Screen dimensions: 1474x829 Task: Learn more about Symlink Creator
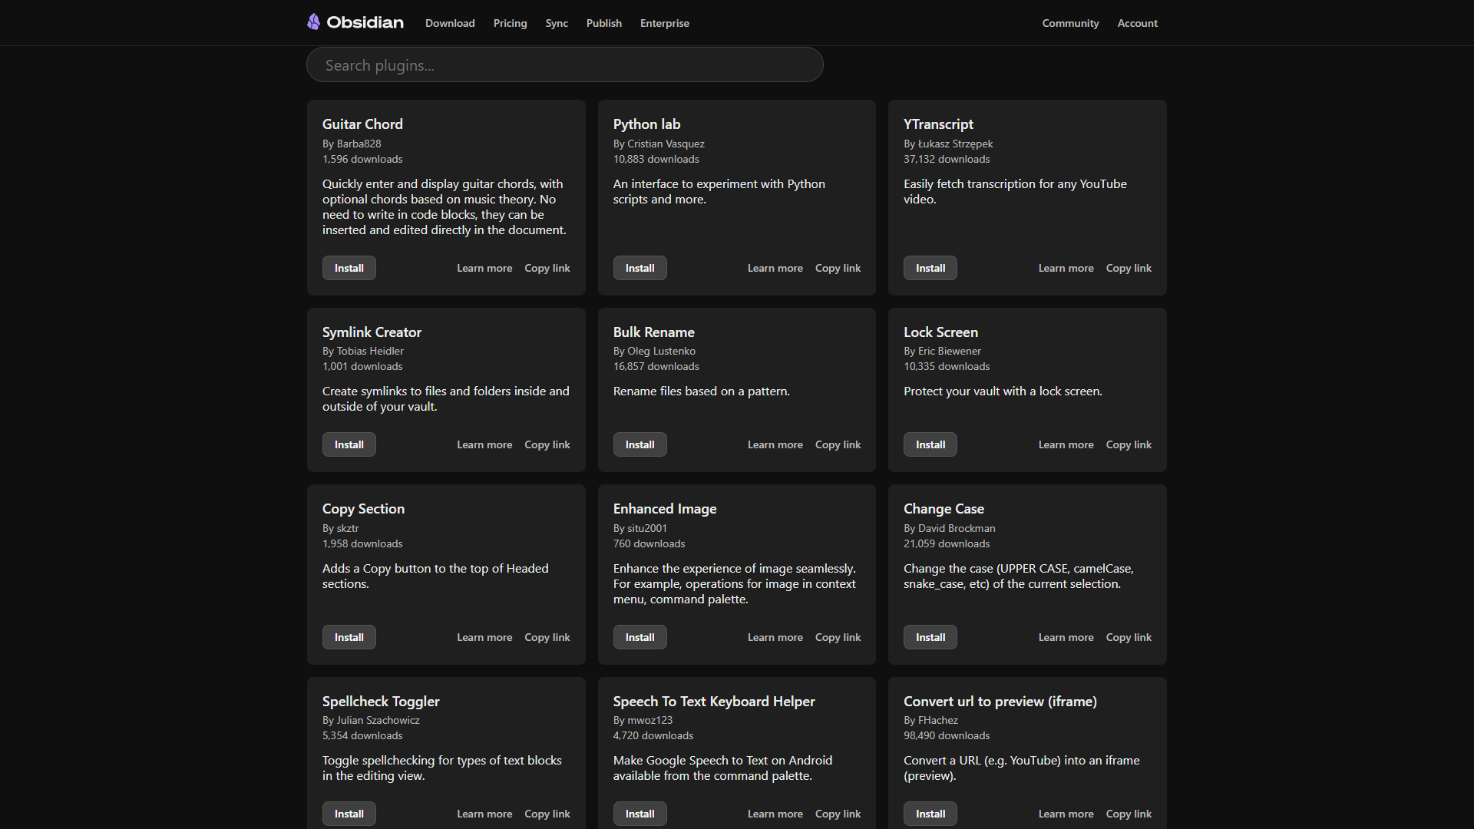coord(484,444)
